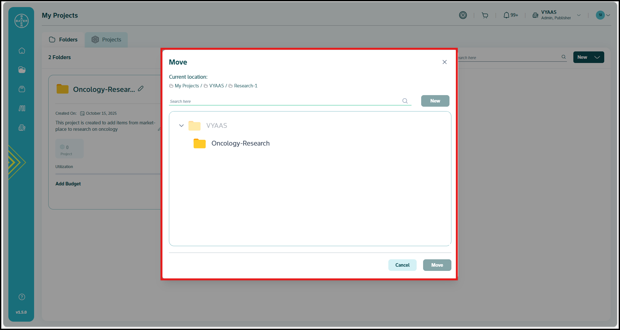This screenshot has height=330, width=620.
Task: Click the edit pencil beside Oncology-Resear...
Action: click(141, 89)
